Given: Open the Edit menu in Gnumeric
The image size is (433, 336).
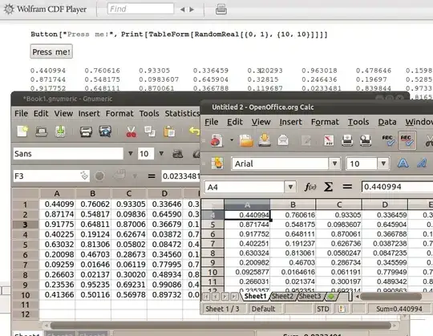Looking at the screenshot, I should tap(41, 114).
